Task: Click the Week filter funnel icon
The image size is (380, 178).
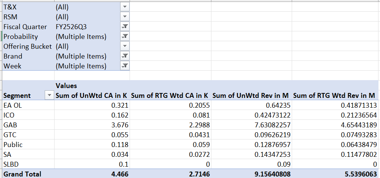Action: click(x=125, y=66)
